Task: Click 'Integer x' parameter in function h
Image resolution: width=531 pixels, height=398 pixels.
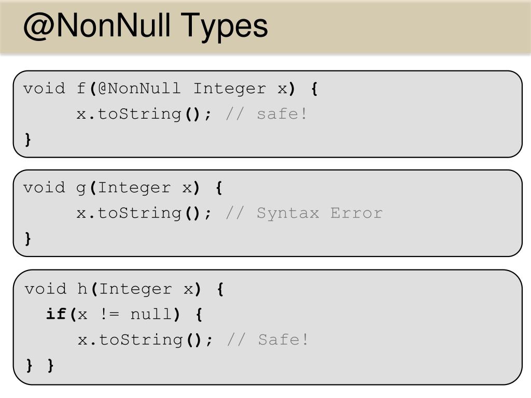Action: click(146, 289)
